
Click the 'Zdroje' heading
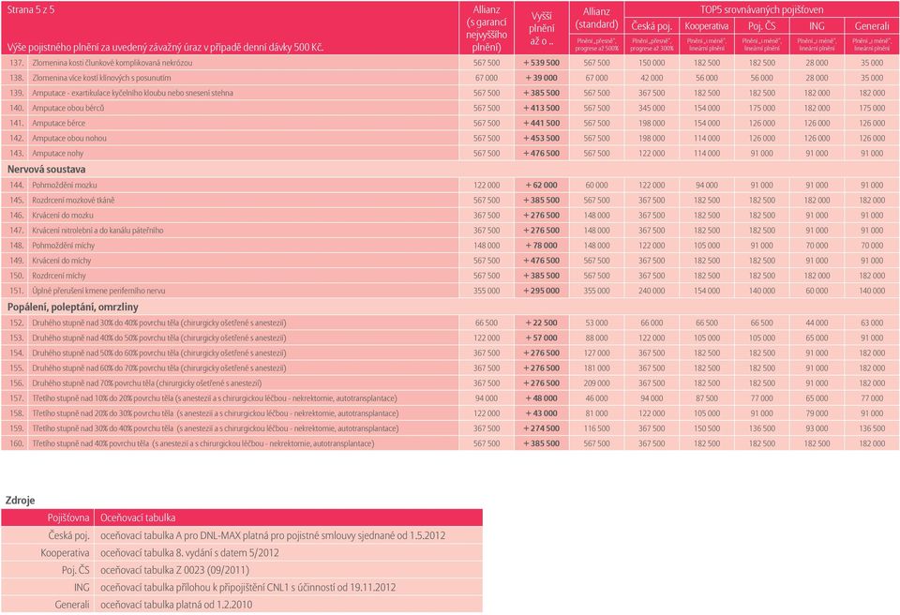(x=21, y=500)
